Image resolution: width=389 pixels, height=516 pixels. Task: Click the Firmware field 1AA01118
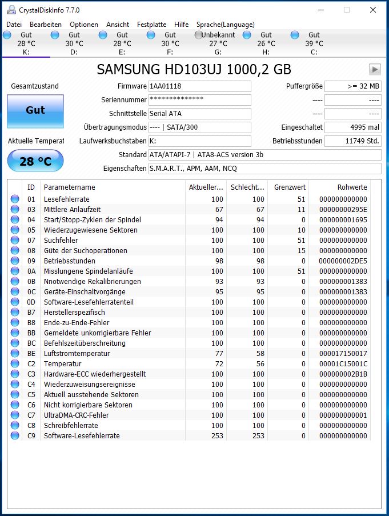(199, 86)
